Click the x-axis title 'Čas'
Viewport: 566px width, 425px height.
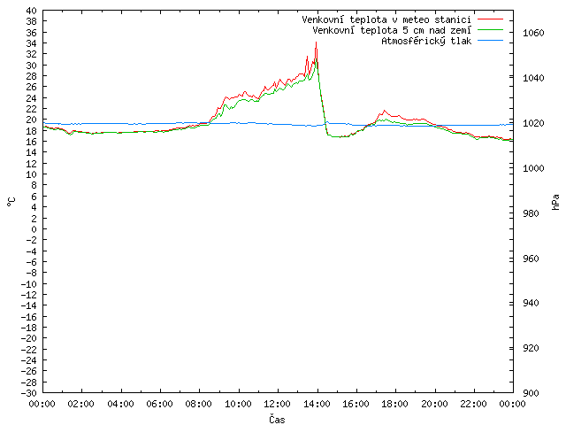pyautogui.click(x=277, y=419)
